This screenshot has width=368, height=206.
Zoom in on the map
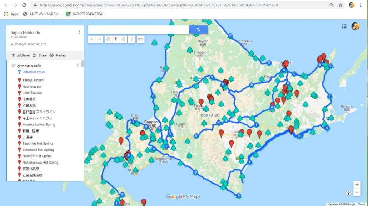[x=357, y=185]
